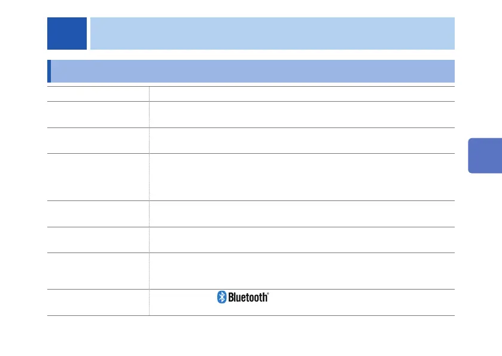502x356 pixels.
Task: Click the seventh table row's right cell
Action: [x=302, y=270]
